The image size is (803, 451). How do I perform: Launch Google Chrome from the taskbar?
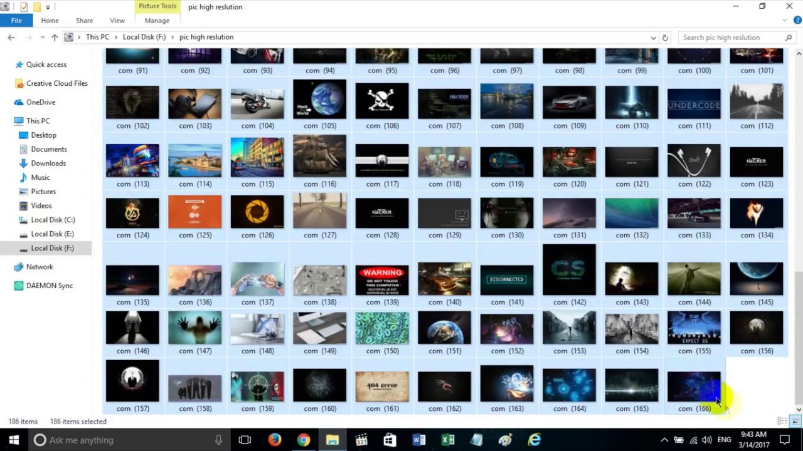(303, 440)
